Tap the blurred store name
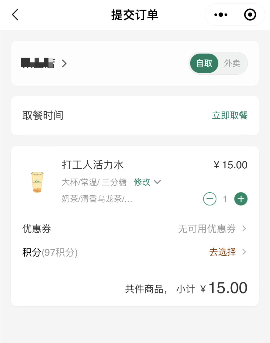 point(37,63)
